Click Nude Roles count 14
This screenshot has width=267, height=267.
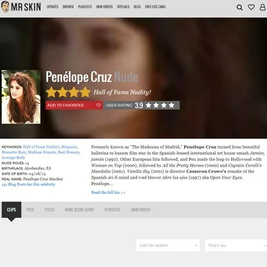[27, 163]
